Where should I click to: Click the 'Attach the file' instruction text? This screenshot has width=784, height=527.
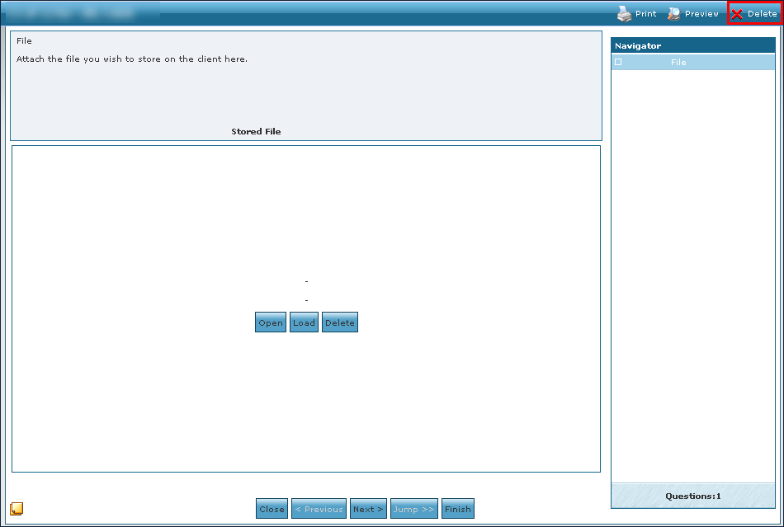click(132, 59)
